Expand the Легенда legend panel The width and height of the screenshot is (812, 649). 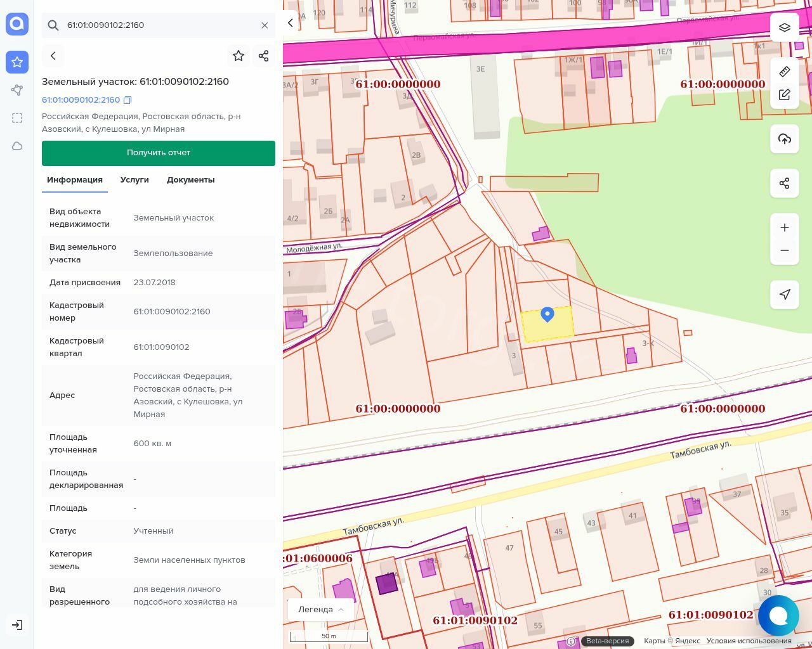click(x=321, y=609)
